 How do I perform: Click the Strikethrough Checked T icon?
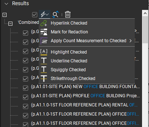(44, 79)
